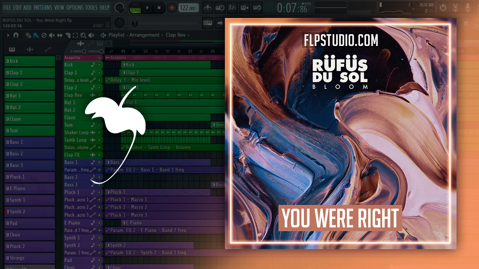Viewport: 479px width, 269px height.
Task: Select the Kick pattern in picker
Action: (x=30, y=61)
